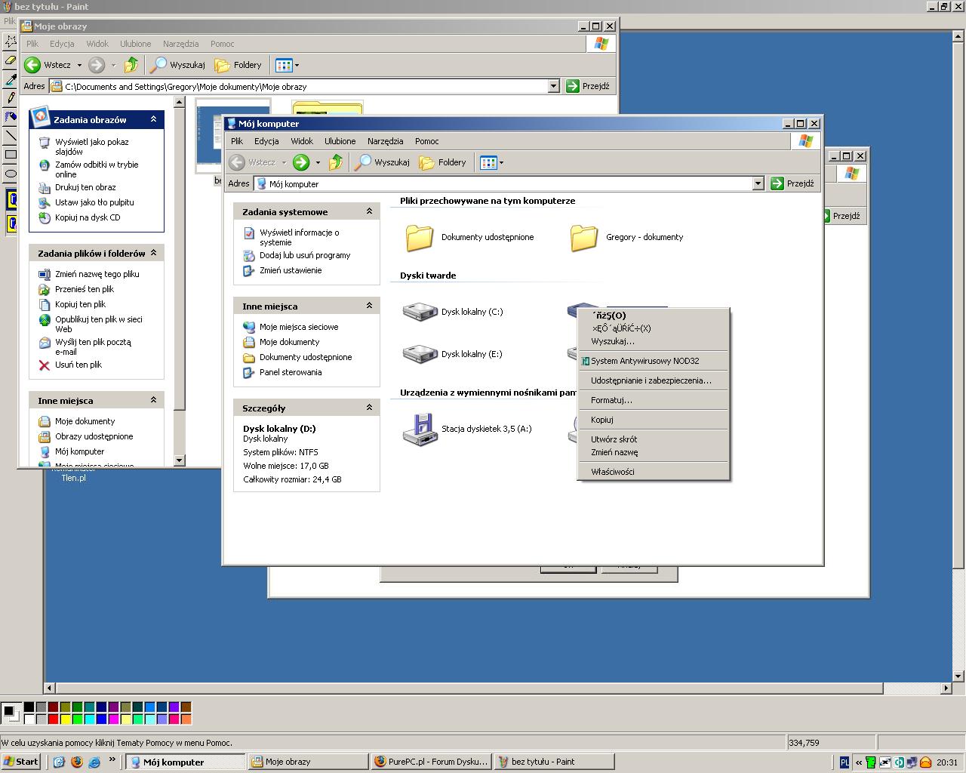Click the green Forward arrow button
This screenshot has height=773, width=966.
pyautogui.click(x=301, y=162)
